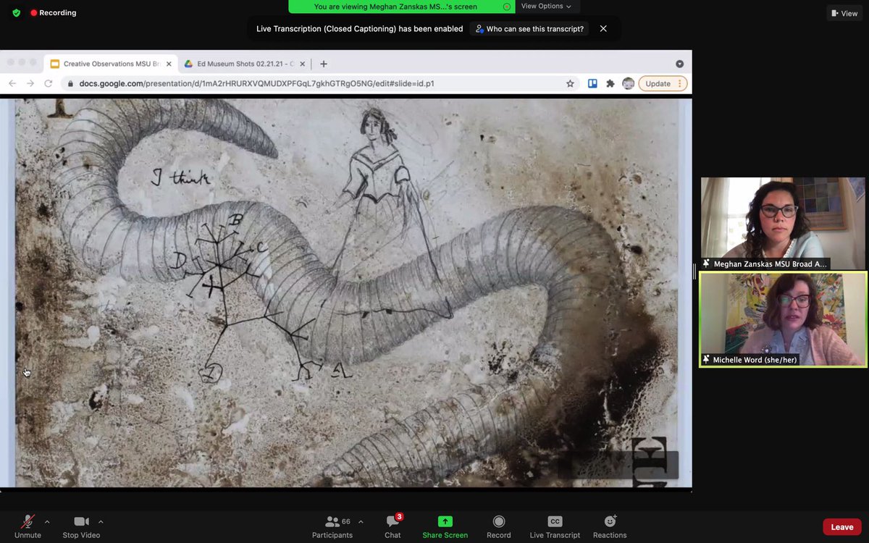This screenshot has height=543, width=869.
Task: Close the Ed Museum Shots tab
Action: tap(303, 64)
